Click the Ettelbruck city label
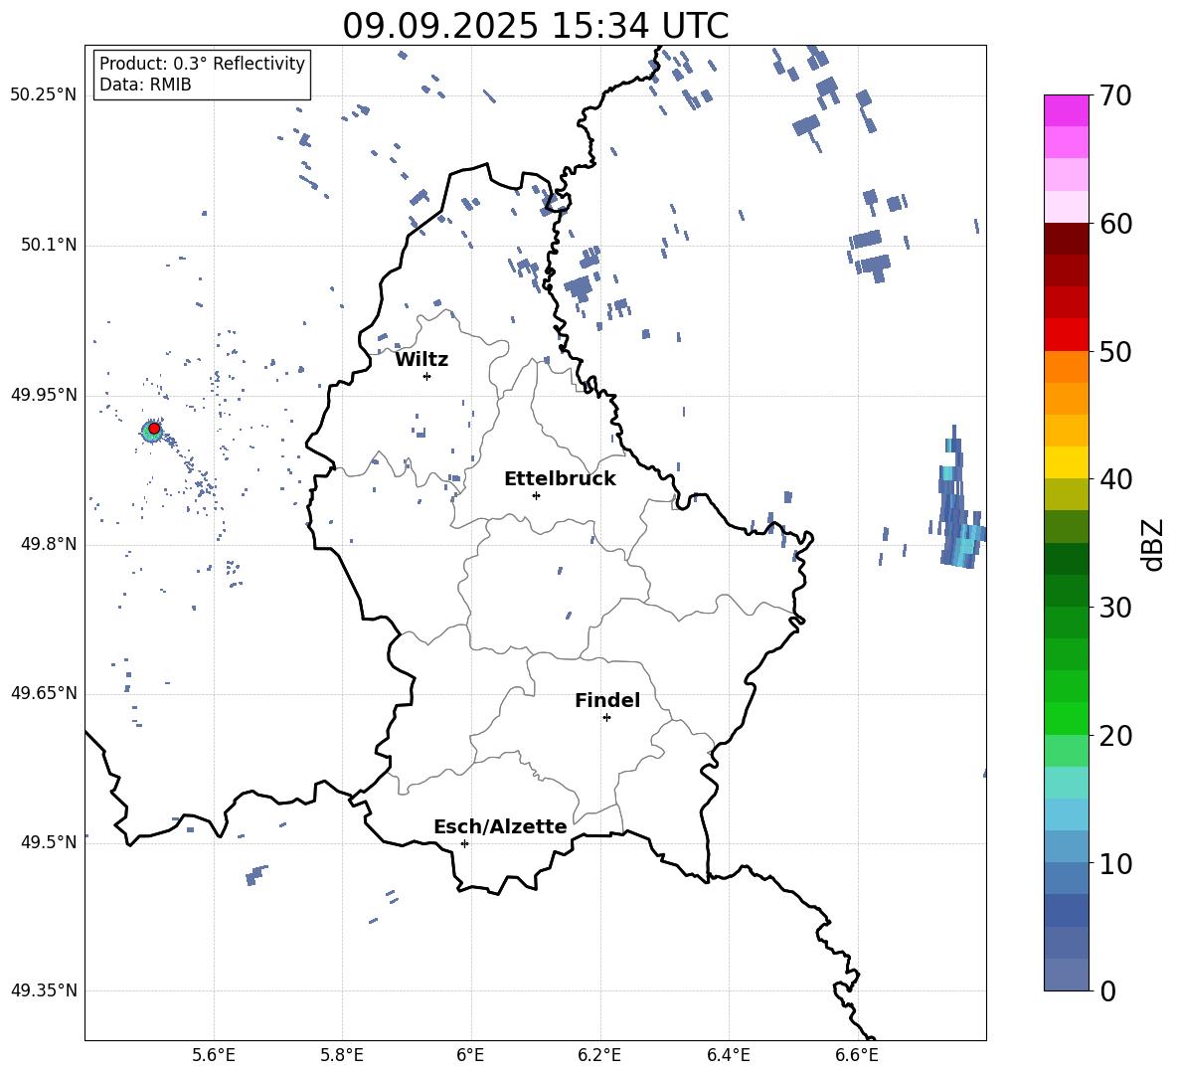 [x=560, y=479]
